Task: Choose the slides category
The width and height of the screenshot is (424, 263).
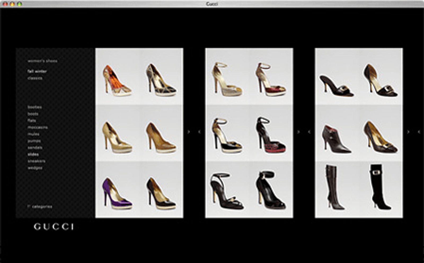Action: click(x=33, y=154)
